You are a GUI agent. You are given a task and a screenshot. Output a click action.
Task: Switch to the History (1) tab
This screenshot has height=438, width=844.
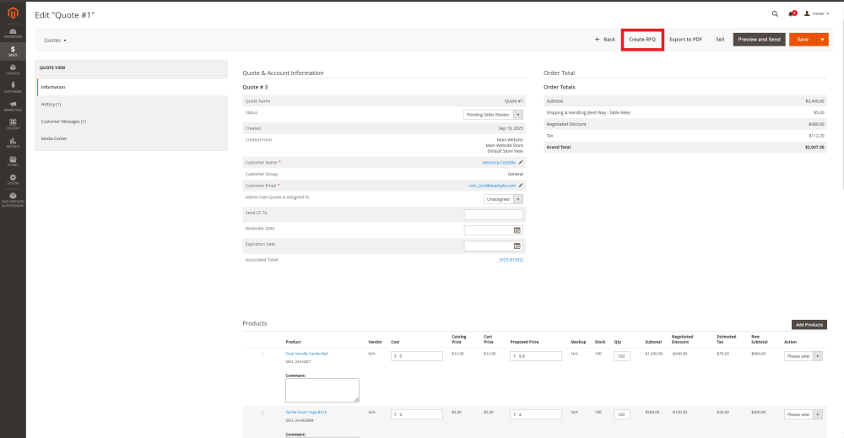tap(133, 105)
